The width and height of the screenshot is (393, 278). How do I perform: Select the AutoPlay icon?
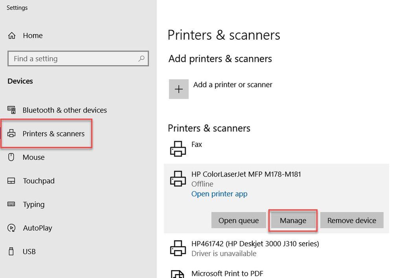(x=11, y=228)
